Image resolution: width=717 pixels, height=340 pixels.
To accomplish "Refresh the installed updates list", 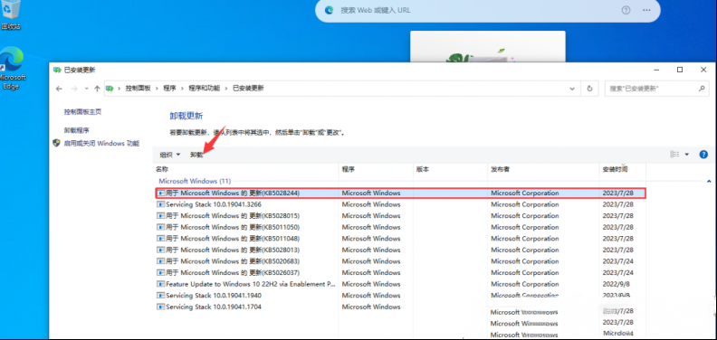I will point(590,89).
